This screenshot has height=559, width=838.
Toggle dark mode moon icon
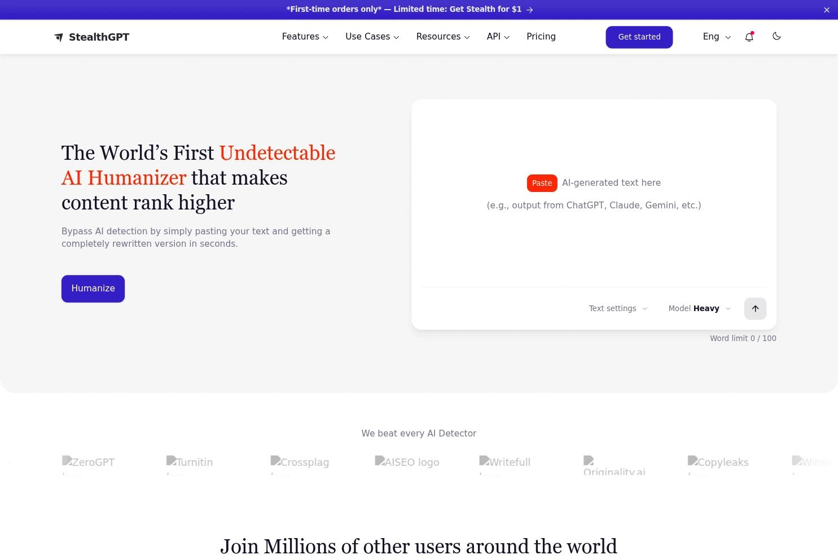pos(776,36)
